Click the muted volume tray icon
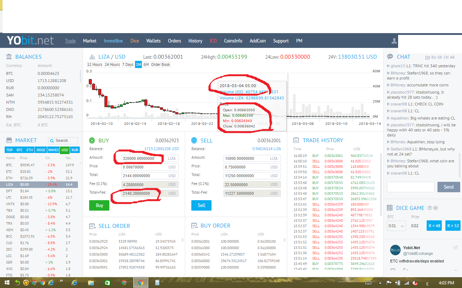Image resolution: width=462 pixels, height=288 pixels. 416,283
